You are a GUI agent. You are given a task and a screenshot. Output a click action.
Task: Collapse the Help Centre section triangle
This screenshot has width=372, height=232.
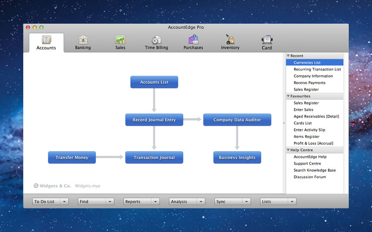click(288, 150)
